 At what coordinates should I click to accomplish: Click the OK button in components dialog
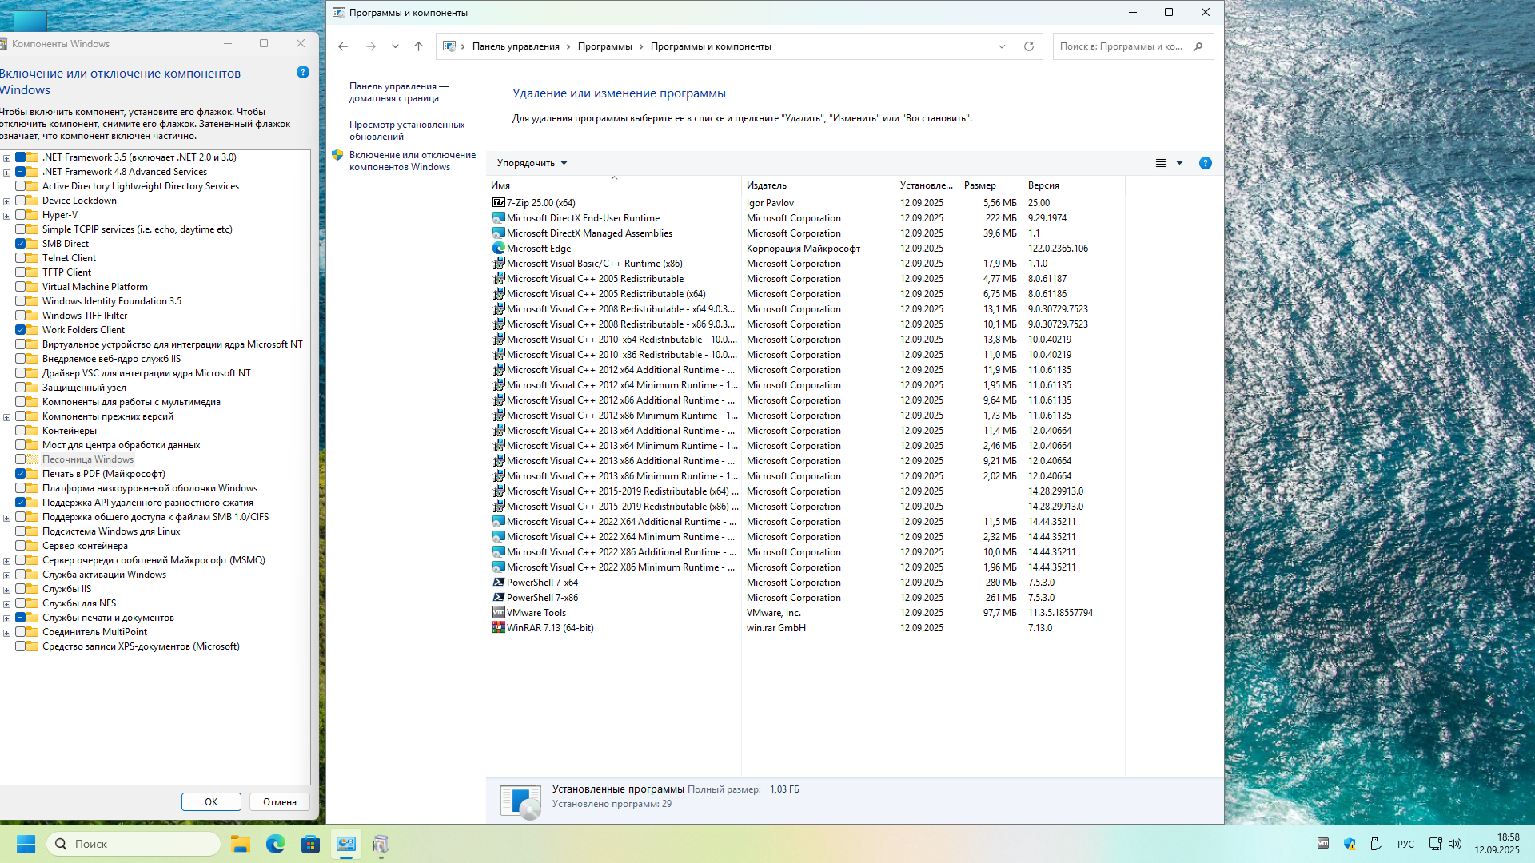click(211, 802)
